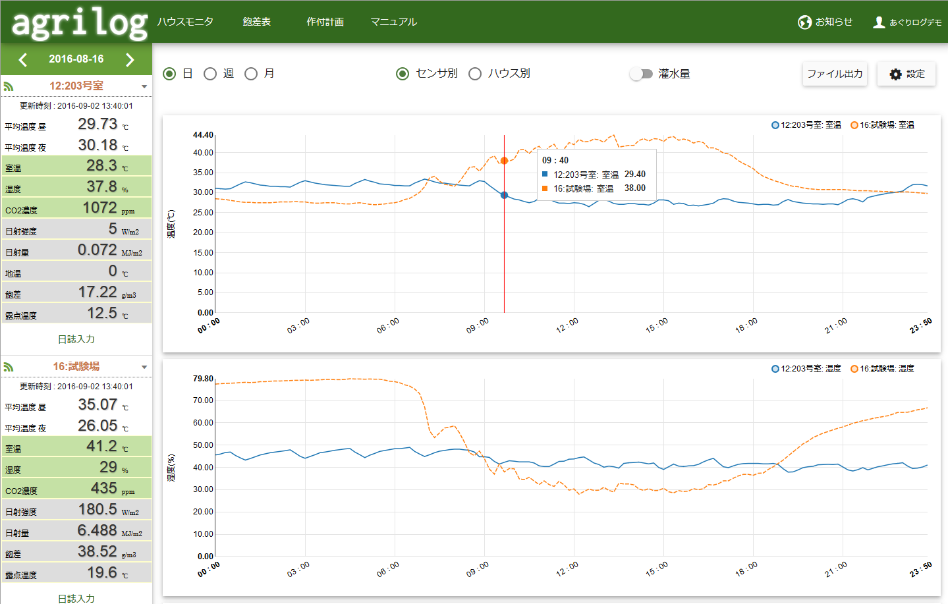Select the ハウス別 radio button
The height and width of the screenshot is (604, 948).
click(475, 74)
